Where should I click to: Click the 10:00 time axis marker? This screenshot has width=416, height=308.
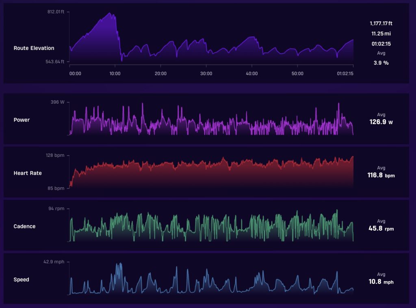pos(115,74)
